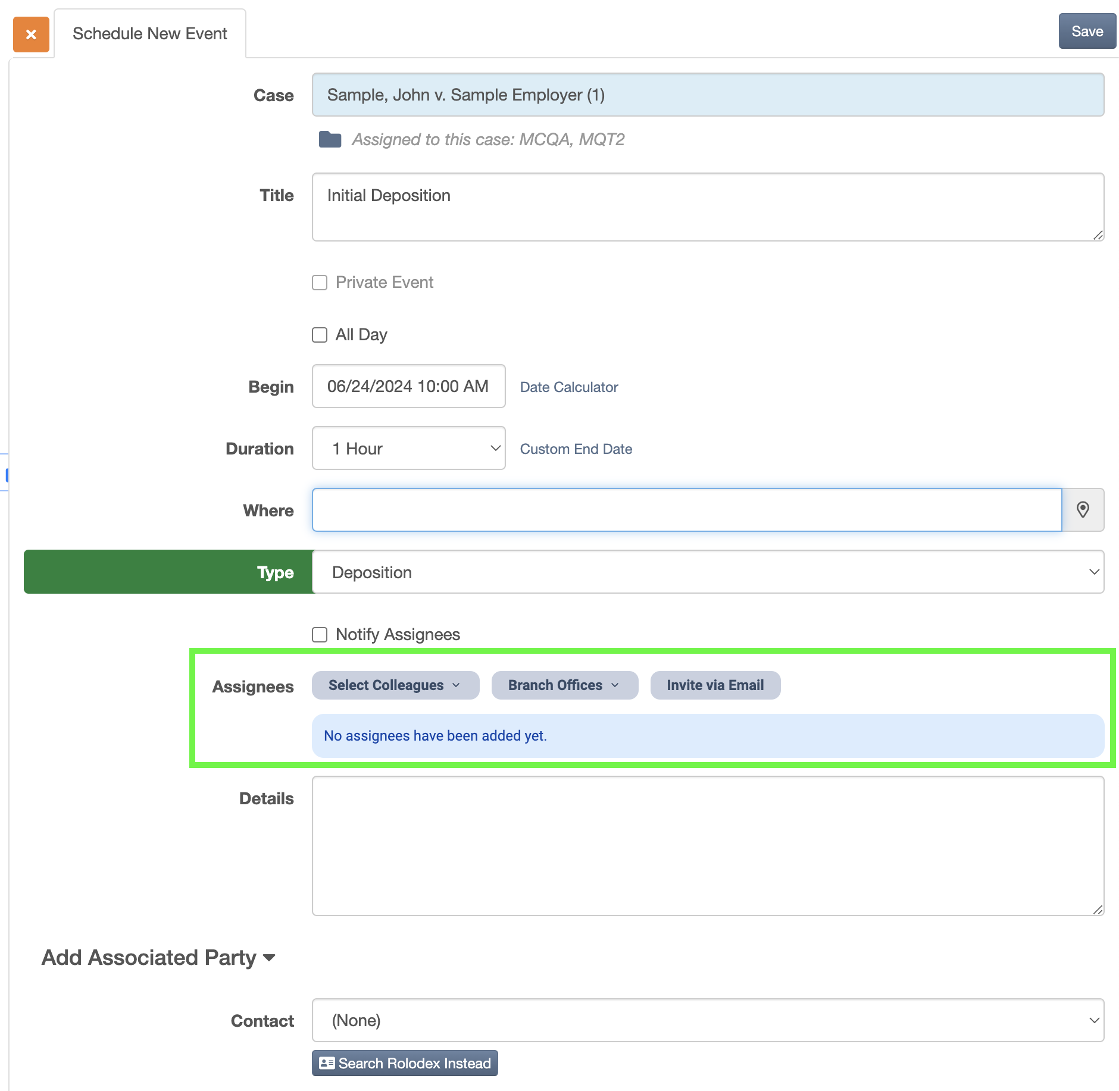Open the Date Calculator

tap(569, 387)
